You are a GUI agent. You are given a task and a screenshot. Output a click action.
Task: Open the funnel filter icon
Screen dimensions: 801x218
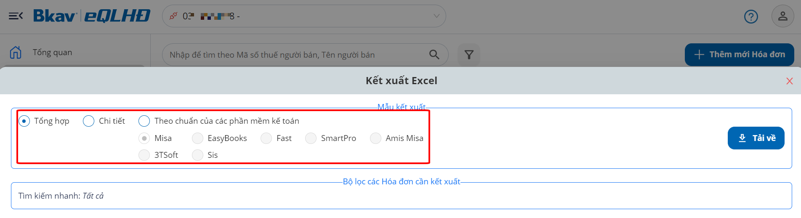pos(469,55)
